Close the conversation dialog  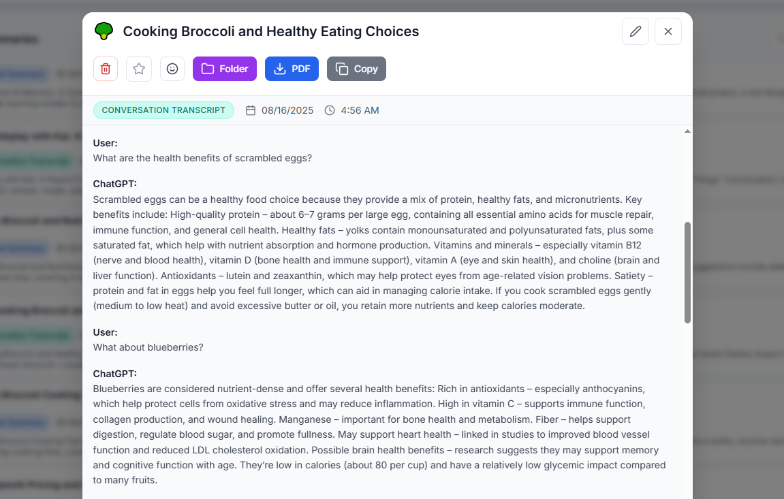pos(668,31)
